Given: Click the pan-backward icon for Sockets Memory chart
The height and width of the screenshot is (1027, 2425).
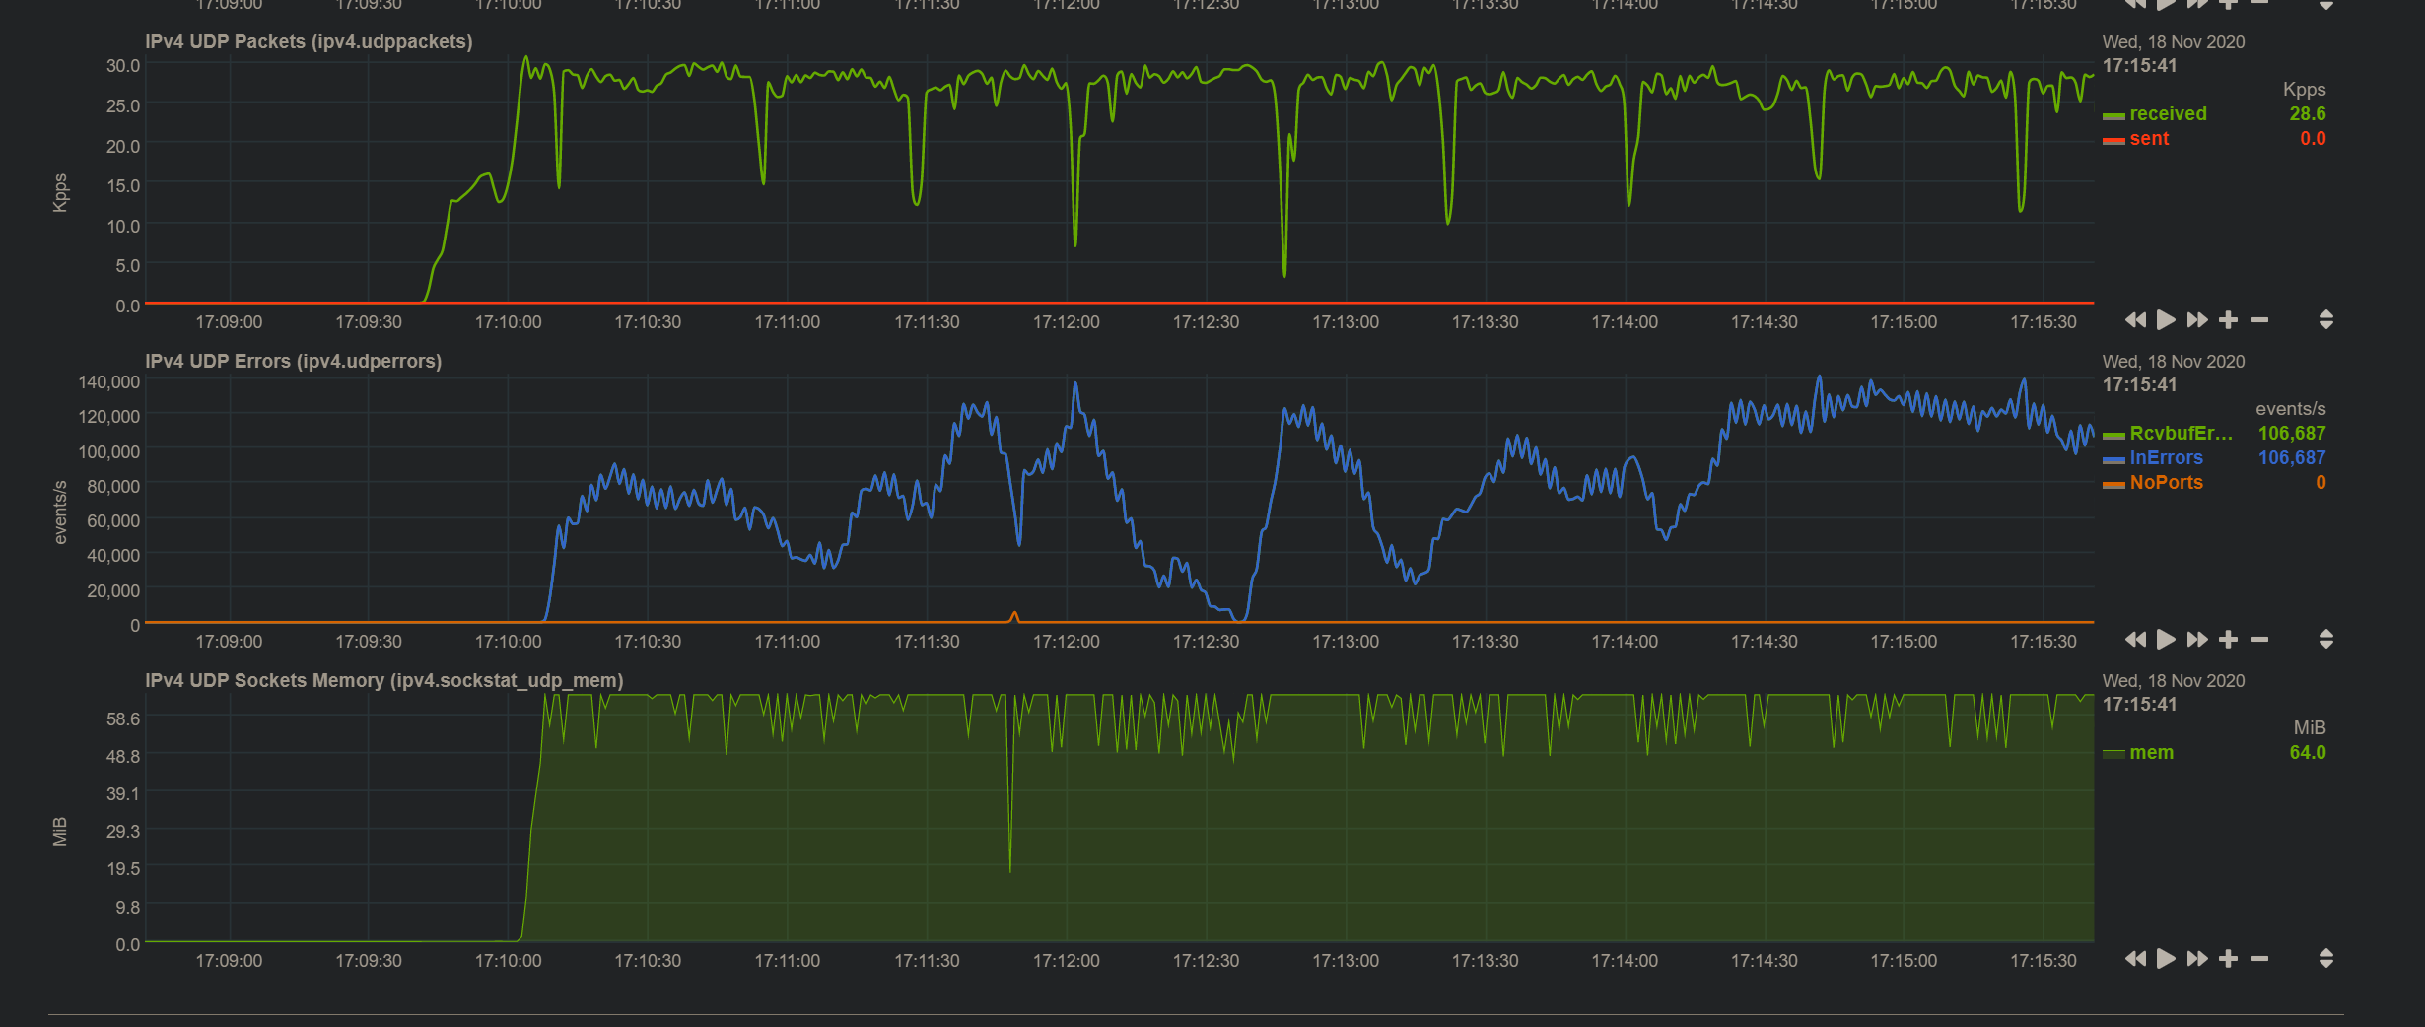Looking at the screenshot, I should [2136, 959].
